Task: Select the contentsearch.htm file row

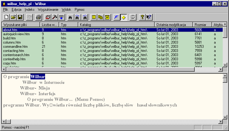Action: (113, 55)
